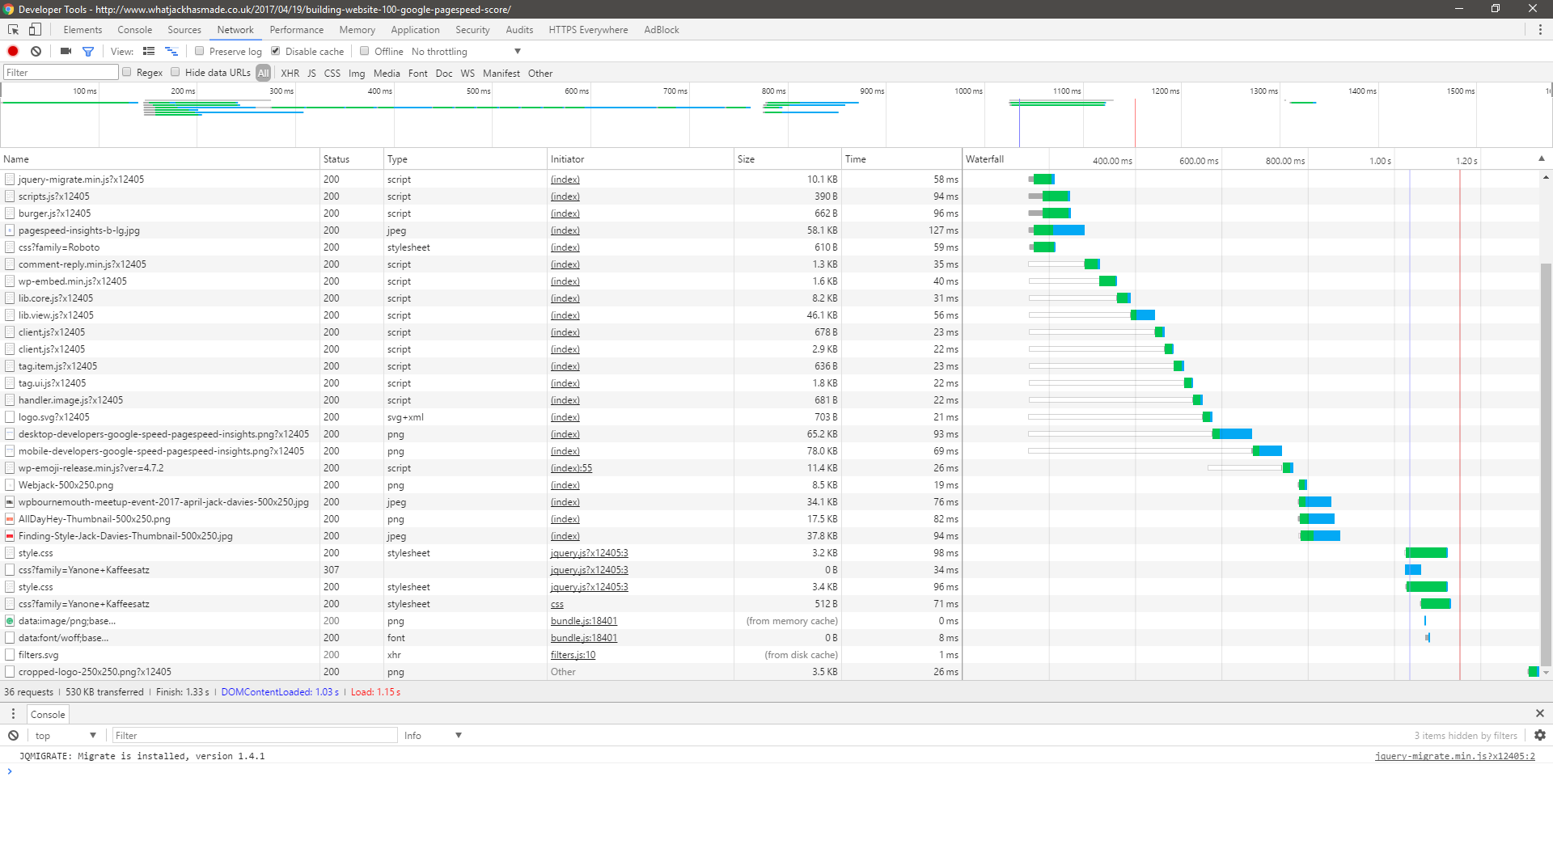The image size is (1553, 849).
Task: Activate the inspect element picker icon
Action: [13, 30]
